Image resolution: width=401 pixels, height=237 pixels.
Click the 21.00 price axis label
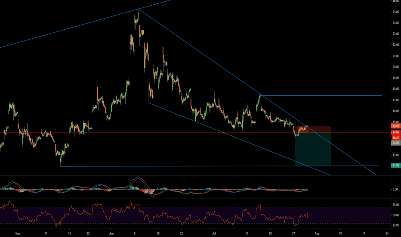pos(396,56)
